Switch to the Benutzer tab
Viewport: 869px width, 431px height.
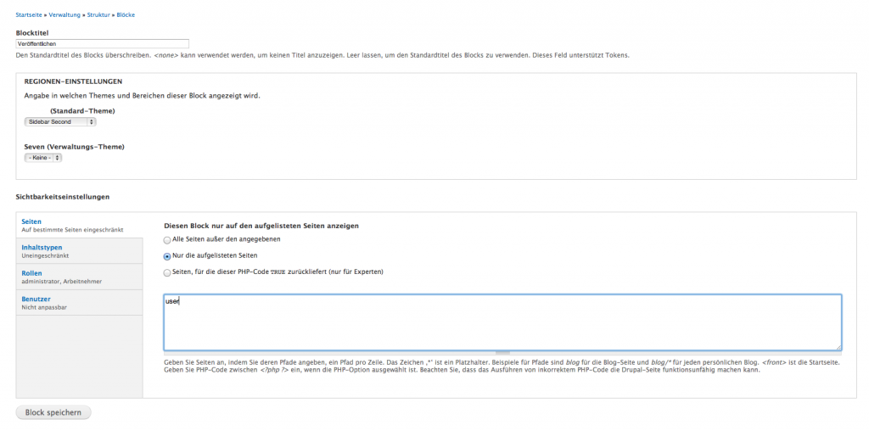click(x=36, y=299)
